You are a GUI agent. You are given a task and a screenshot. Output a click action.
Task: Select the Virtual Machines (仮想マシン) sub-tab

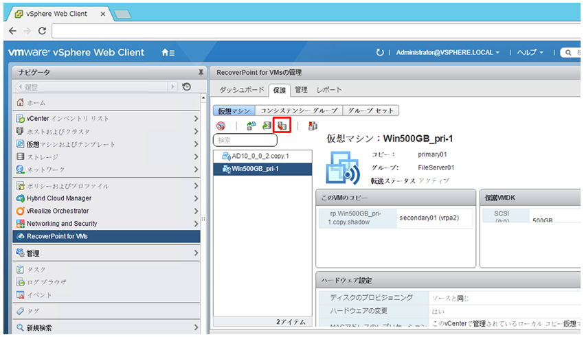click(x=234, y=111)
